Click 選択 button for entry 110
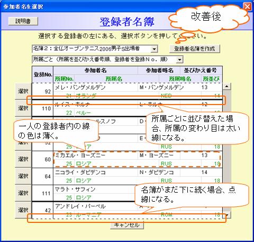 tap(23, 108)
